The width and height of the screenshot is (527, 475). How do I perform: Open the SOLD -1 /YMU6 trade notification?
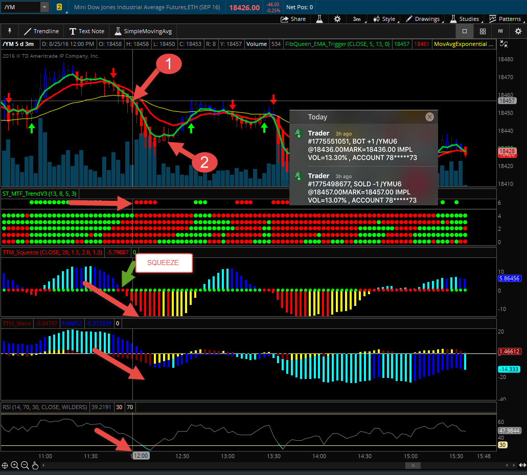click(363, 187)
